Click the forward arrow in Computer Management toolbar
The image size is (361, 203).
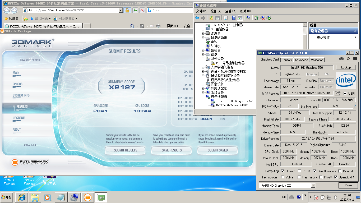click(x=203, y=18)
